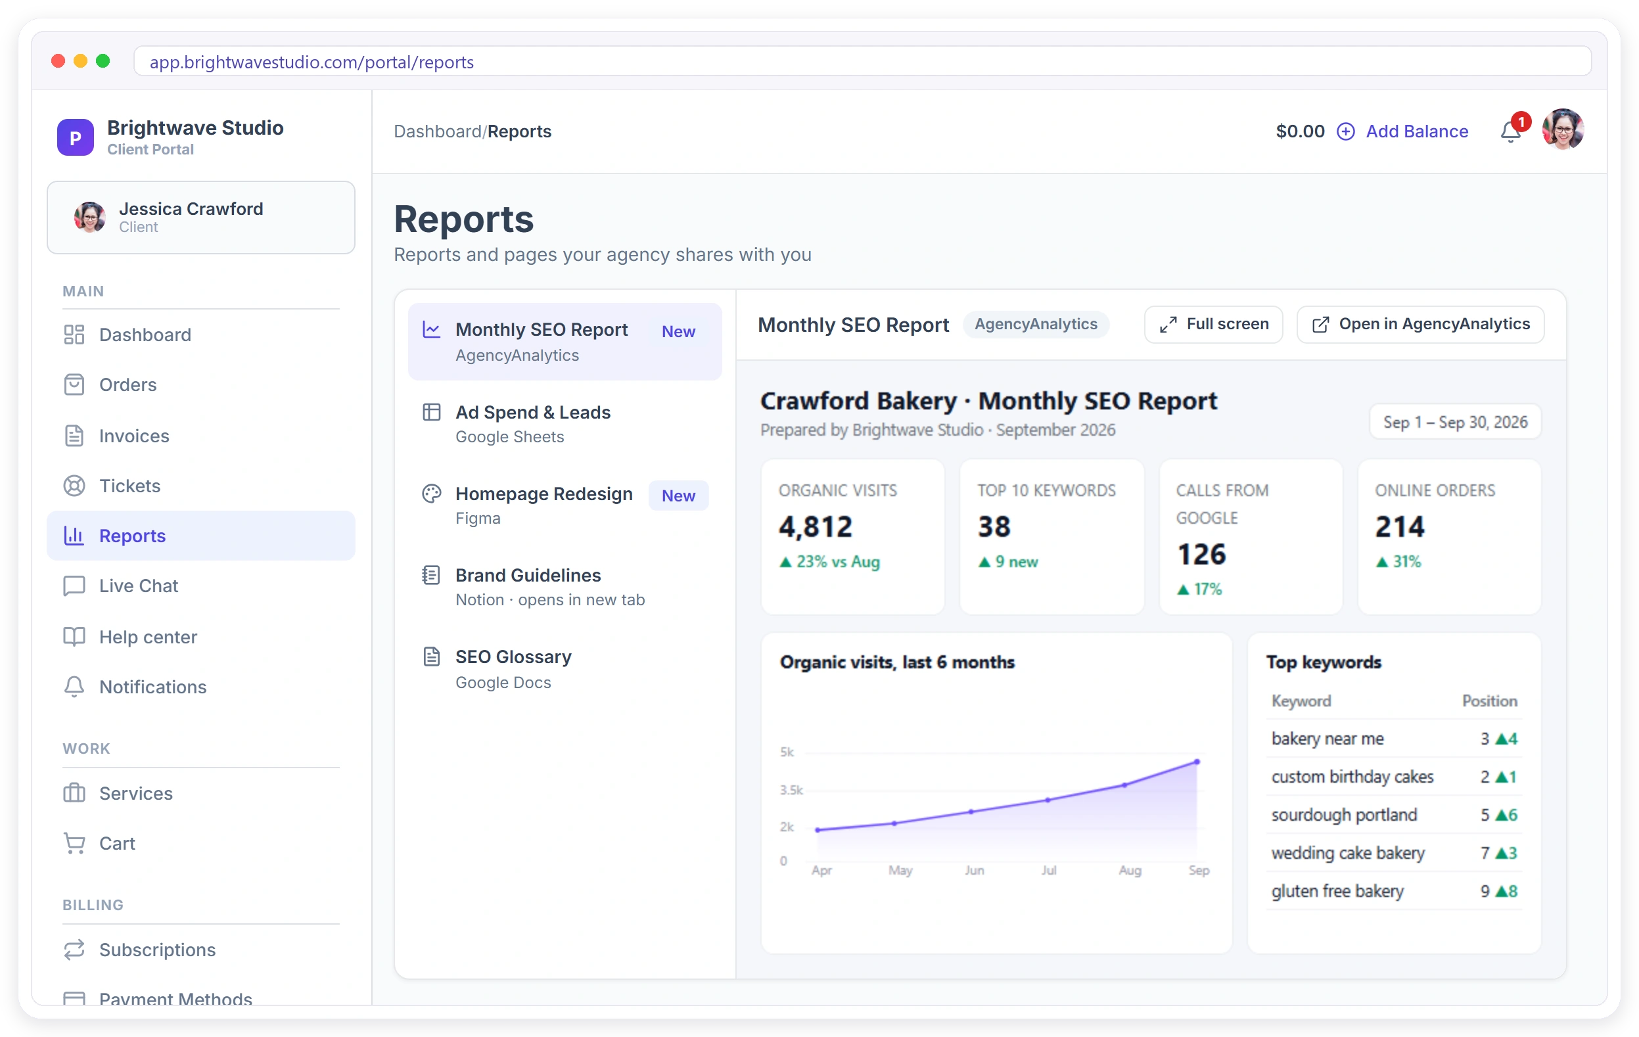The height and width of the screenshot is (1037, 1639).
Task: Click Dashboard in the breadcrumb
Action: 438,131
